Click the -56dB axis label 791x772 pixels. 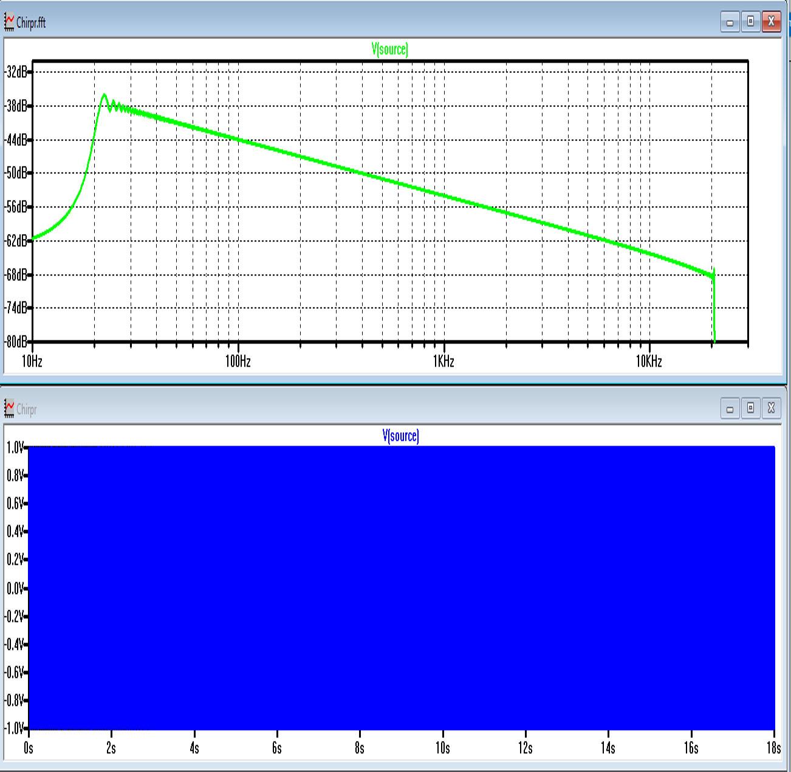(16, 207)
